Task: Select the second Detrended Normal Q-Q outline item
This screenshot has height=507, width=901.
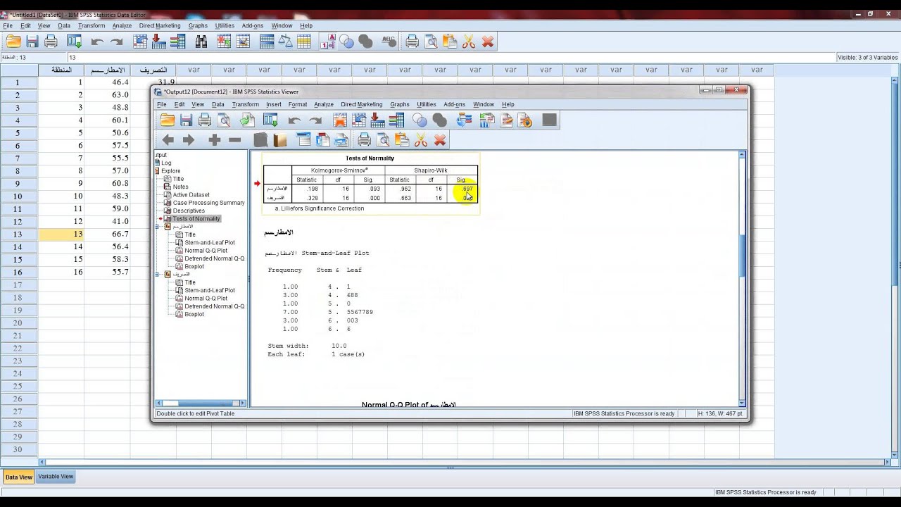Action: 214,306
